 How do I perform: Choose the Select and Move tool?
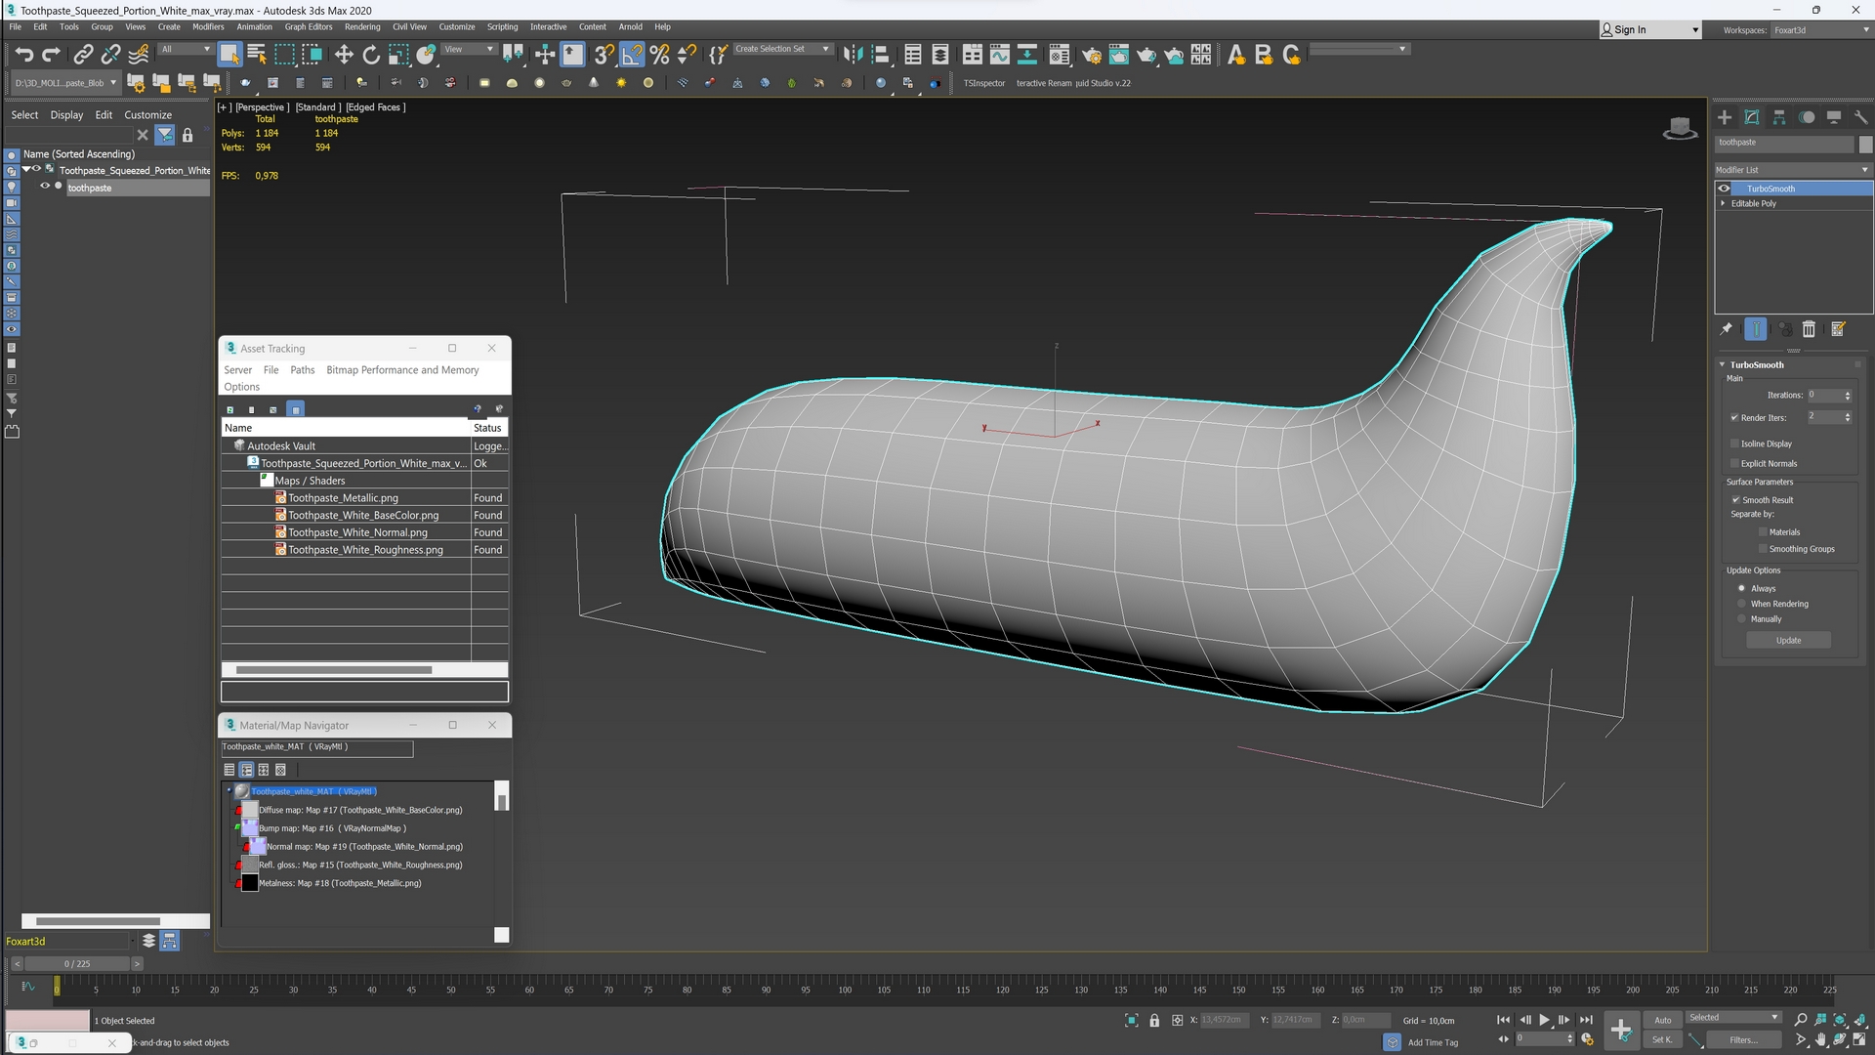point(344,55)
